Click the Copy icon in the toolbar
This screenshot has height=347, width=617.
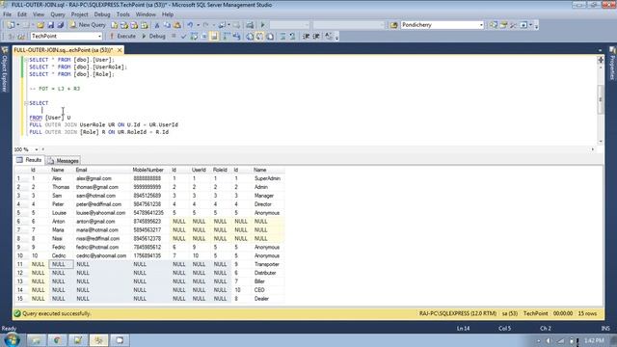[167, 25]
